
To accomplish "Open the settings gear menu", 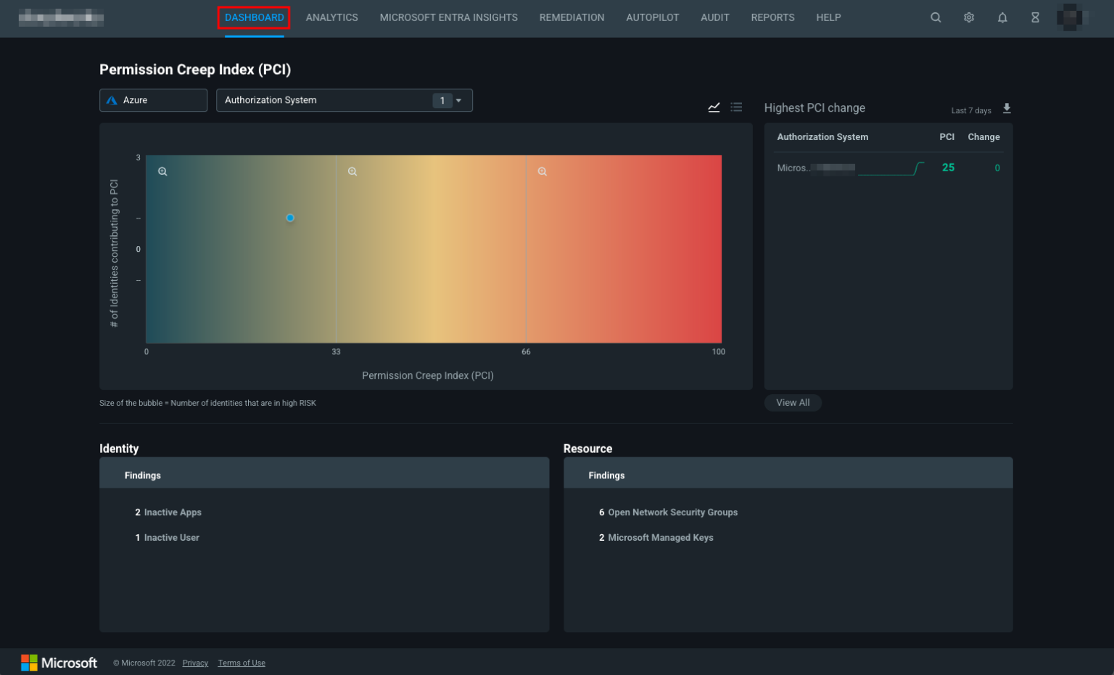I will point(969,17).
